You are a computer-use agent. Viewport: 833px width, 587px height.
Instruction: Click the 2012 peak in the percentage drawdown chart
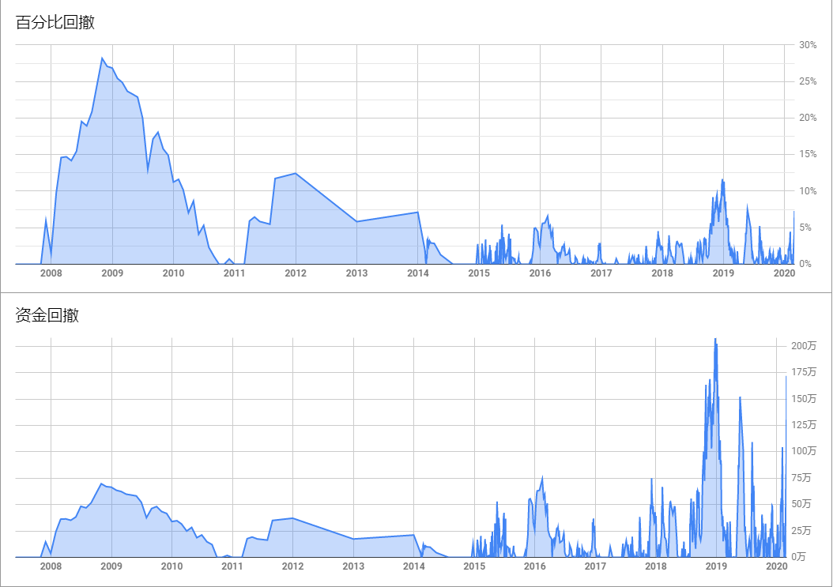tap(296, 173)
